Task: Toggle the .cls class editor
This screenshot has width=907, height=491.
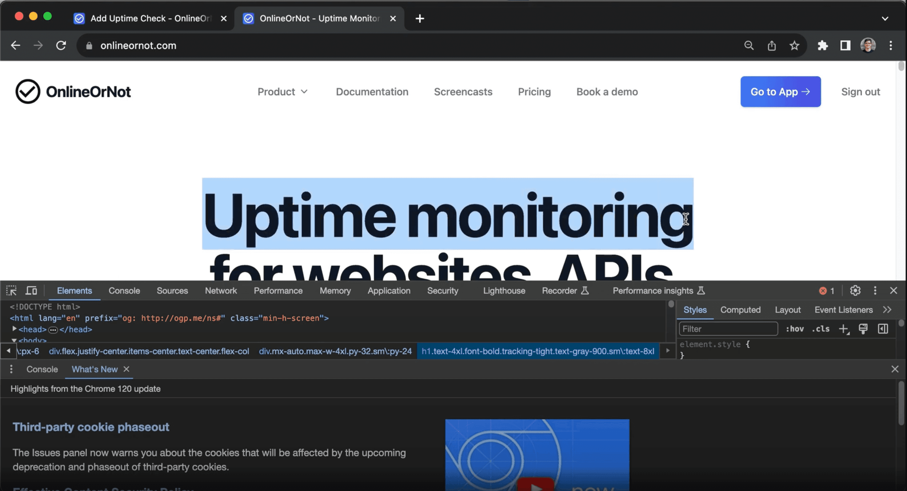Action: tap(820, 329)
